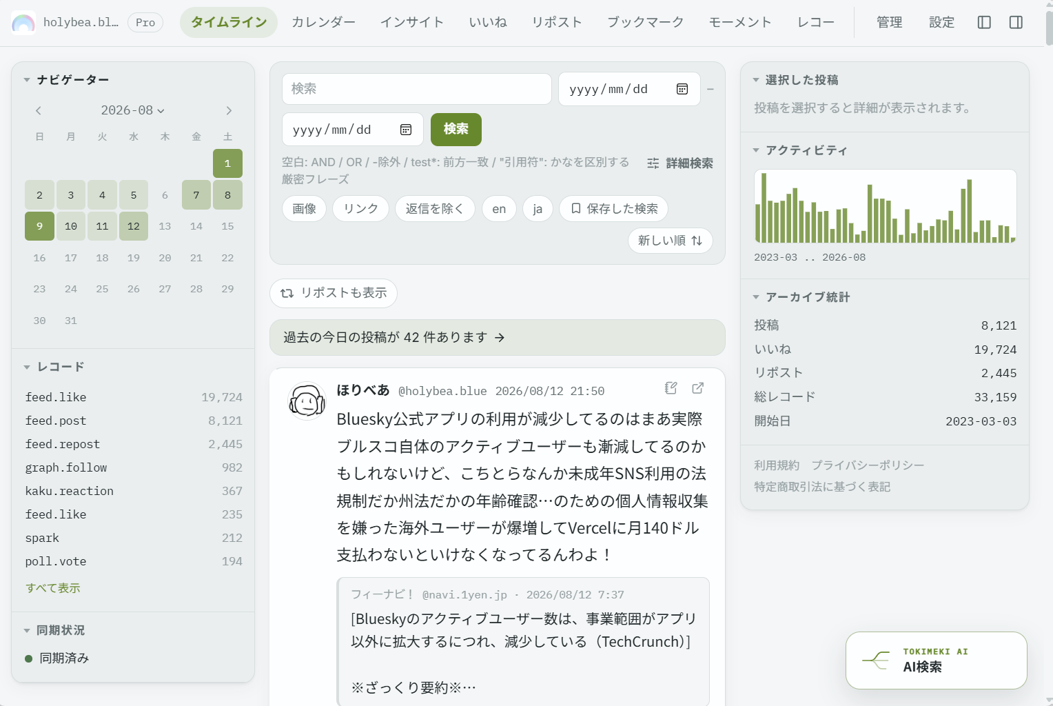Click the green 検索 button
Screen dimensions: 1053x706
click(456, 130)
